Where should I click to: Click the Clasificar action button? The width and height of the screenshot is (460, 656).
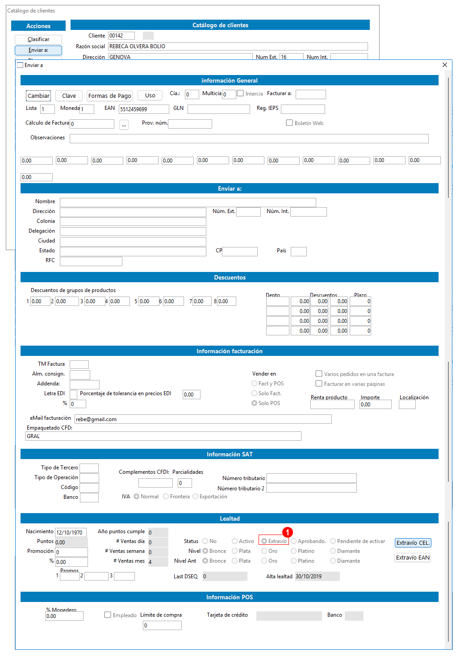click(38, 39)
